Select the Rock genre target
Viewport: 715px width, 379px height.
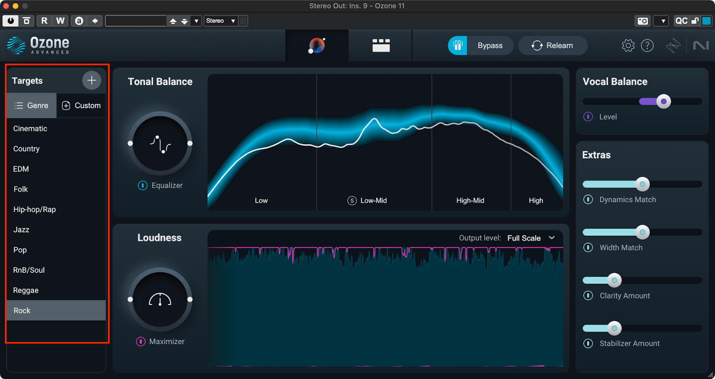(x=56, y=310)
